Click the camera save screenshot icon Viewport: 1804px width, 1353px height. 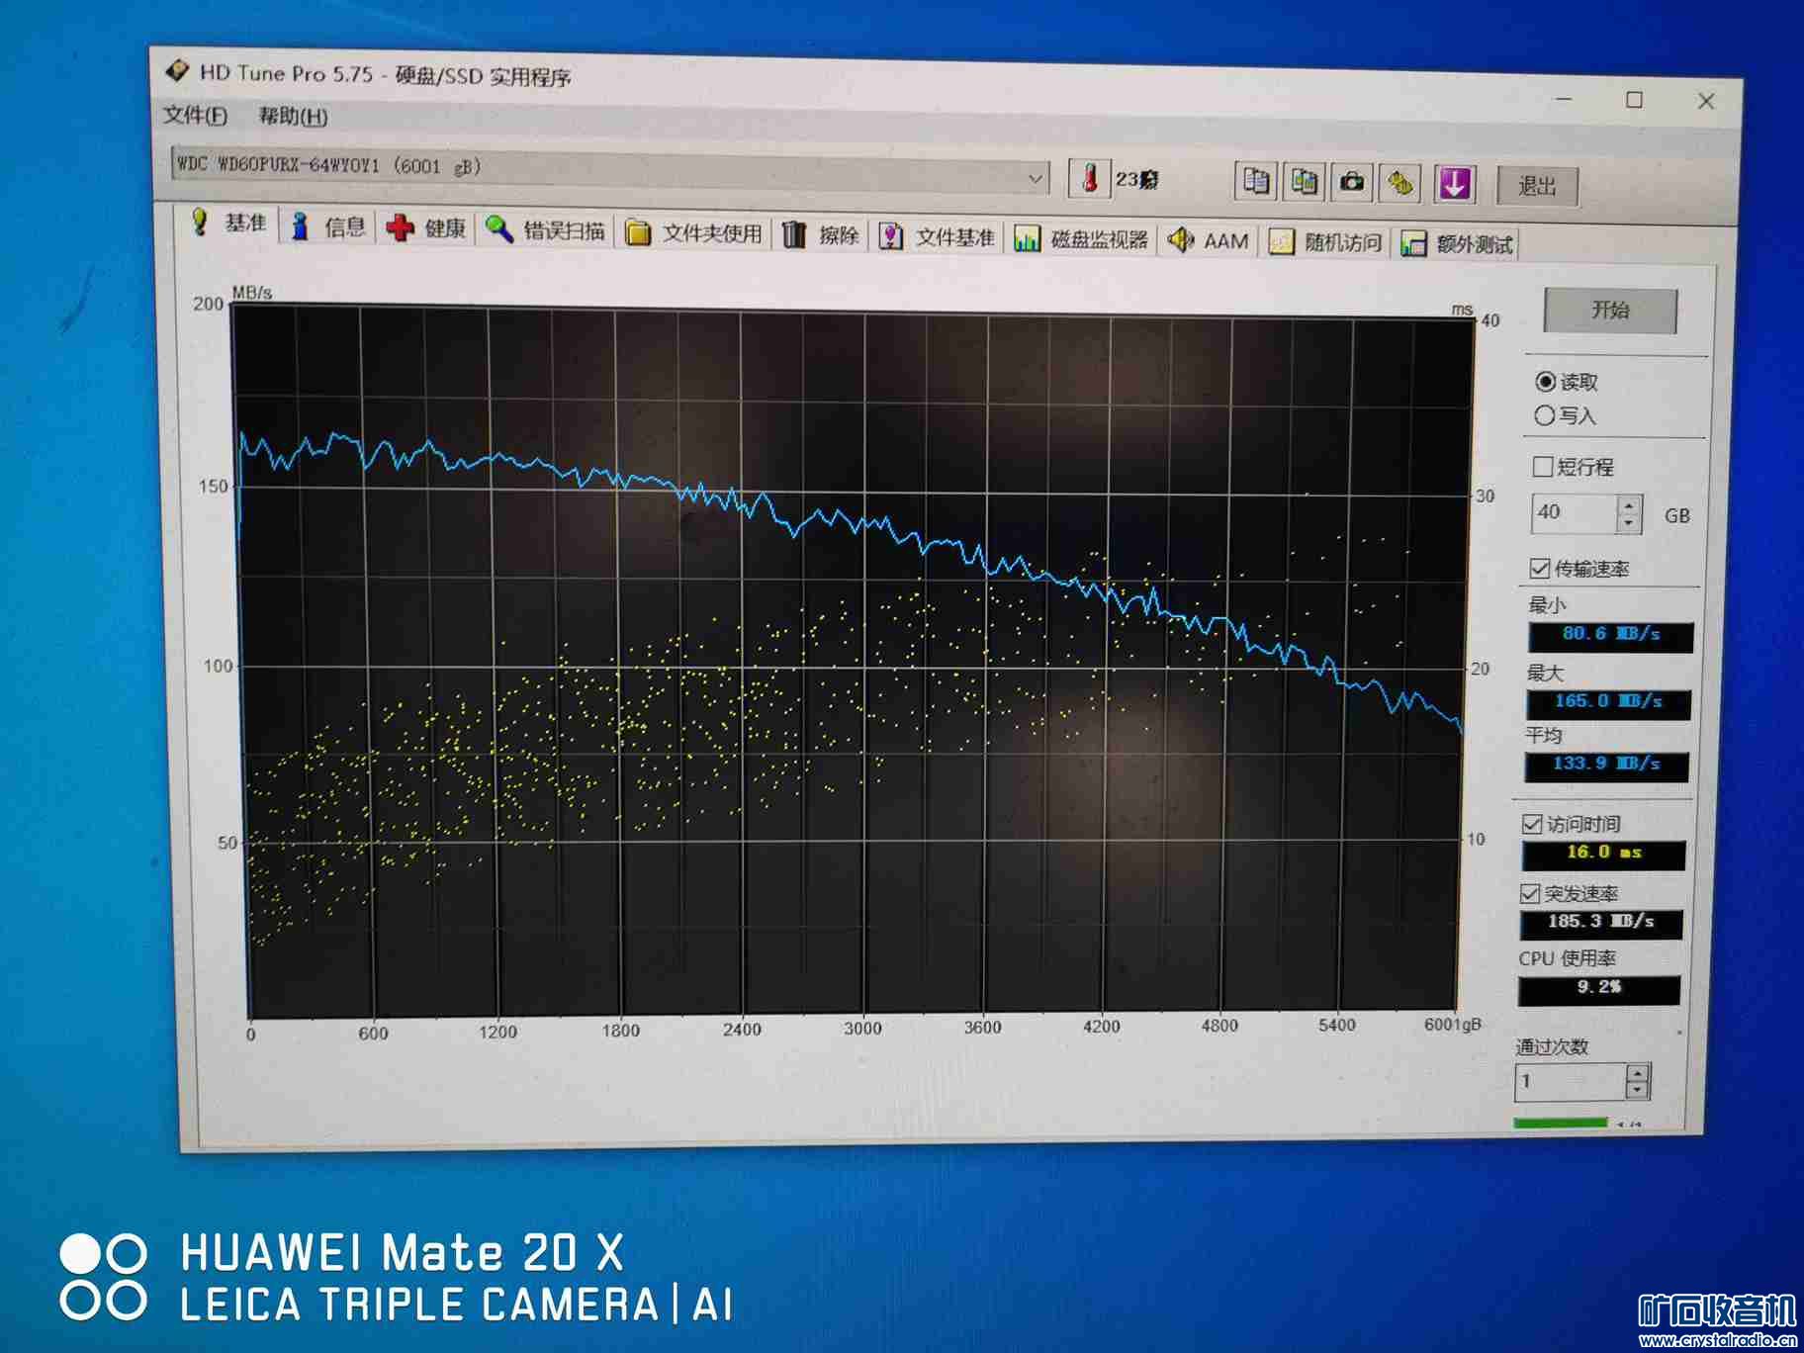tap(1352, 182)
